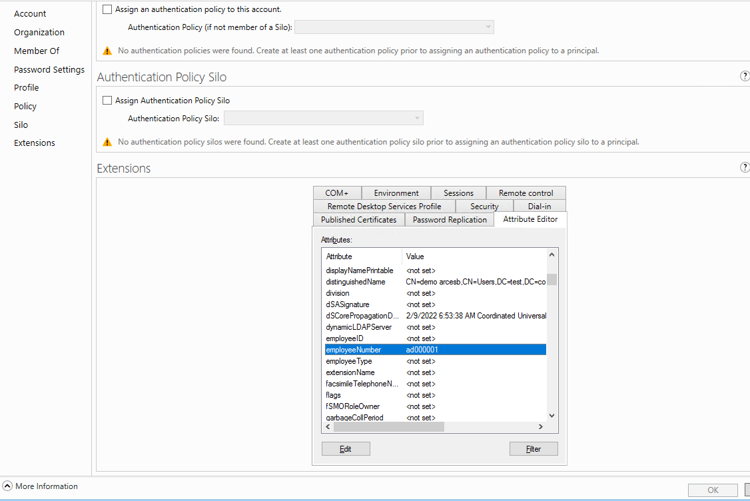
Task: Select division attribute row
Action: click(435, 293)
